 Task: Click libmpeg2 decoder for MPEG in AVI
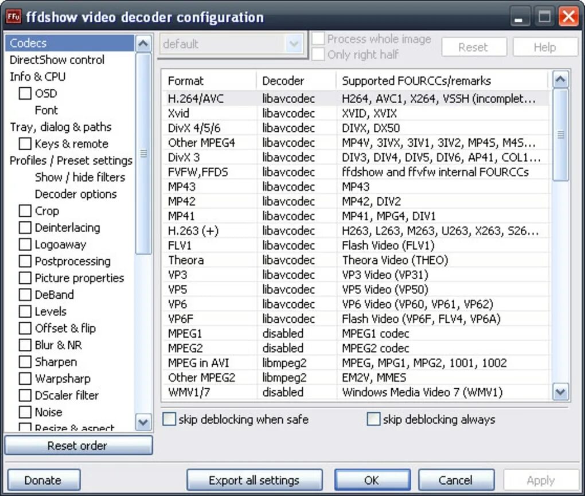284,363
